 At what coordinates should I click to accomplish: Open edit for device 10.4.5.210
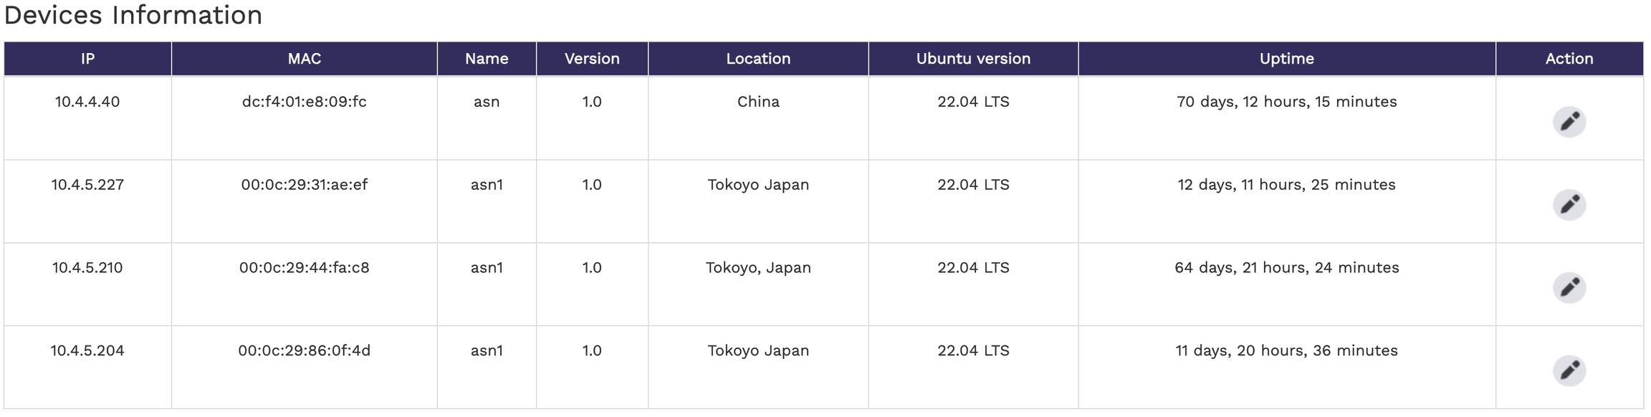tap(1569, 288)
